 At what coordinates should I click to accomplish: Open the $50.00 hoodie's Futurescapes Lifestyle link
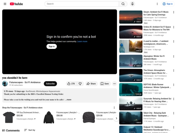point(66,119)
